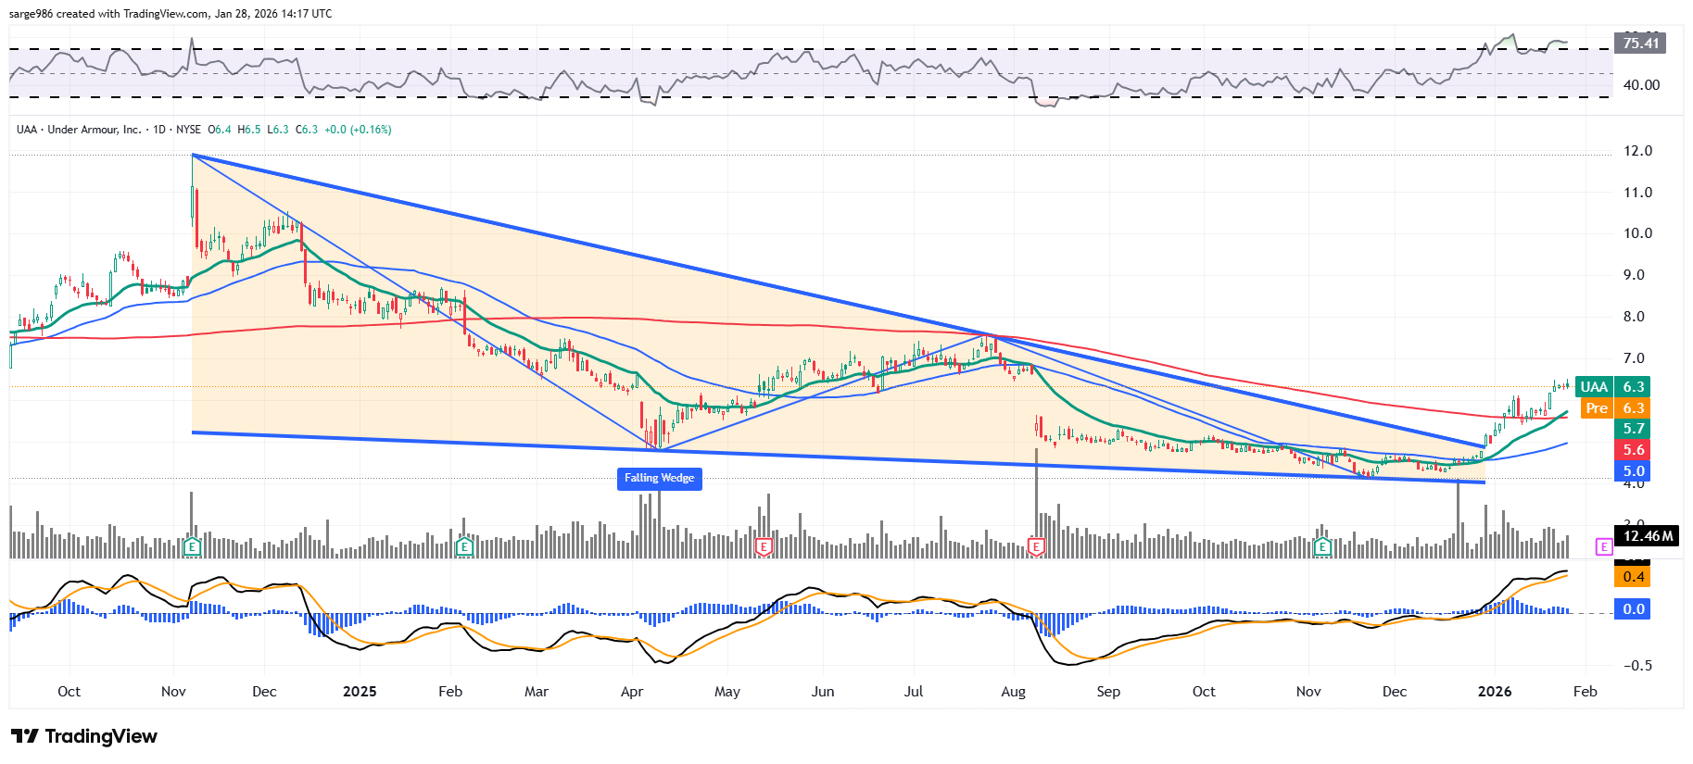Open the green earnings marker near November 2025
The width and height of the screenshot is (1693, 764).
click(x=1322, y=547)
